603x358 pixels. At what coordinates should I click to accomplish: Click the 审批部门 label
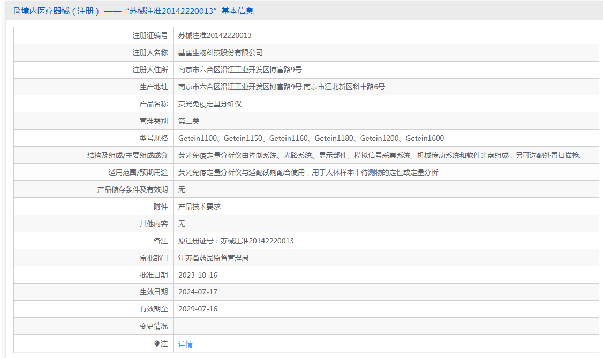click(154, 258)
